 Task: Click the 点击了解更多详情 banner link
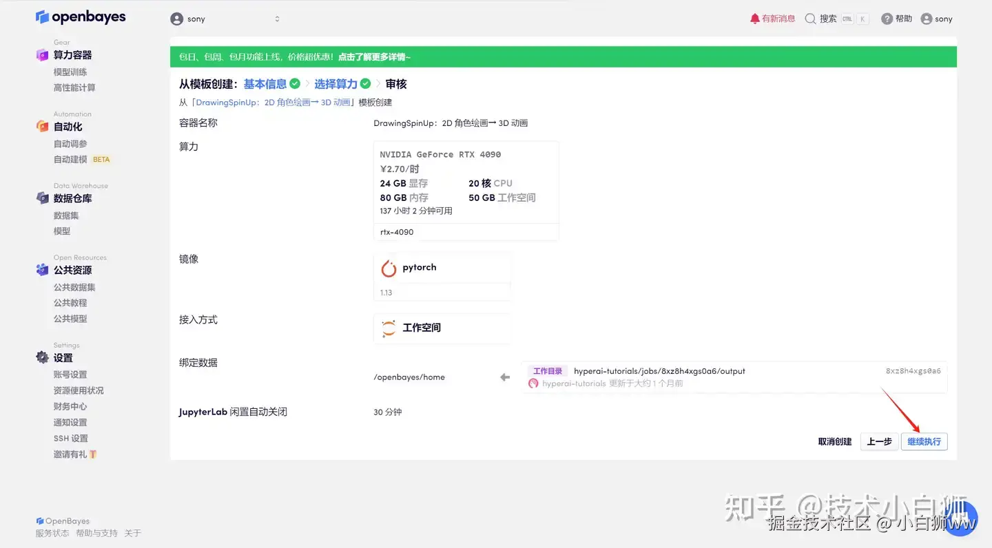pos(374,57)
